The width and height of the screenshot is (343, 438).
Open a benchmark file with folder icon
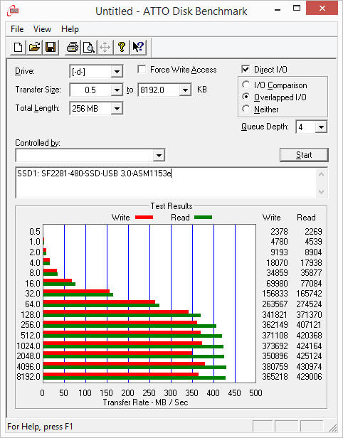pos(34,47)
